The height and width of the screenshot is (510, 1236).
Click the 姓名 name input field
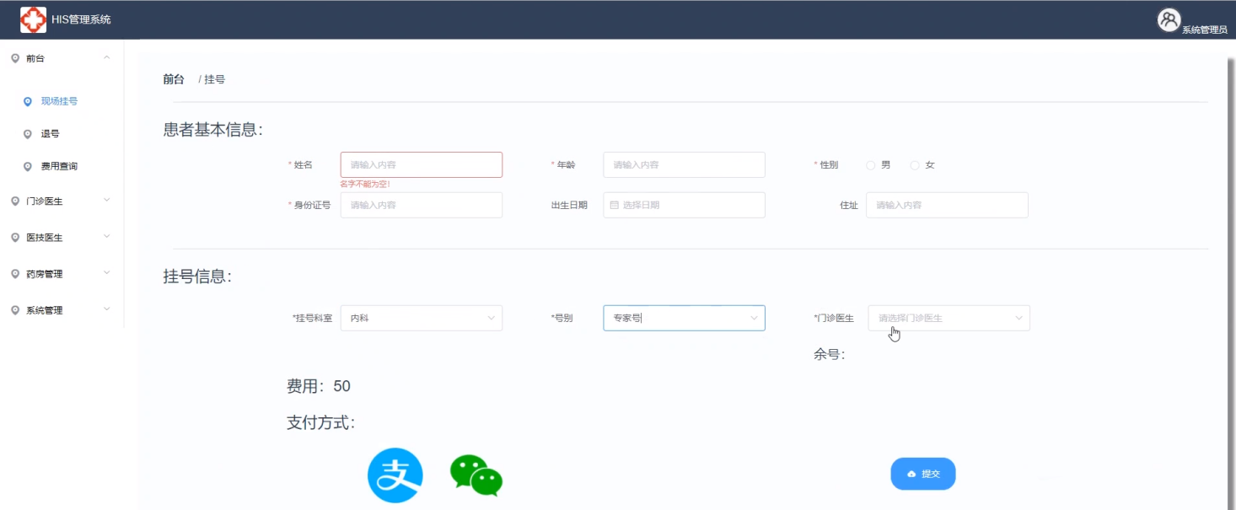point(421,165)
